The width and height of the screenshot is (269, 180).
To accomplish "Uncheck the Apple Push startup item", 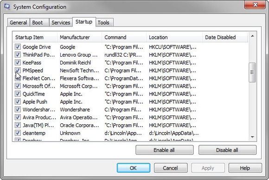I will coord(18,102).
